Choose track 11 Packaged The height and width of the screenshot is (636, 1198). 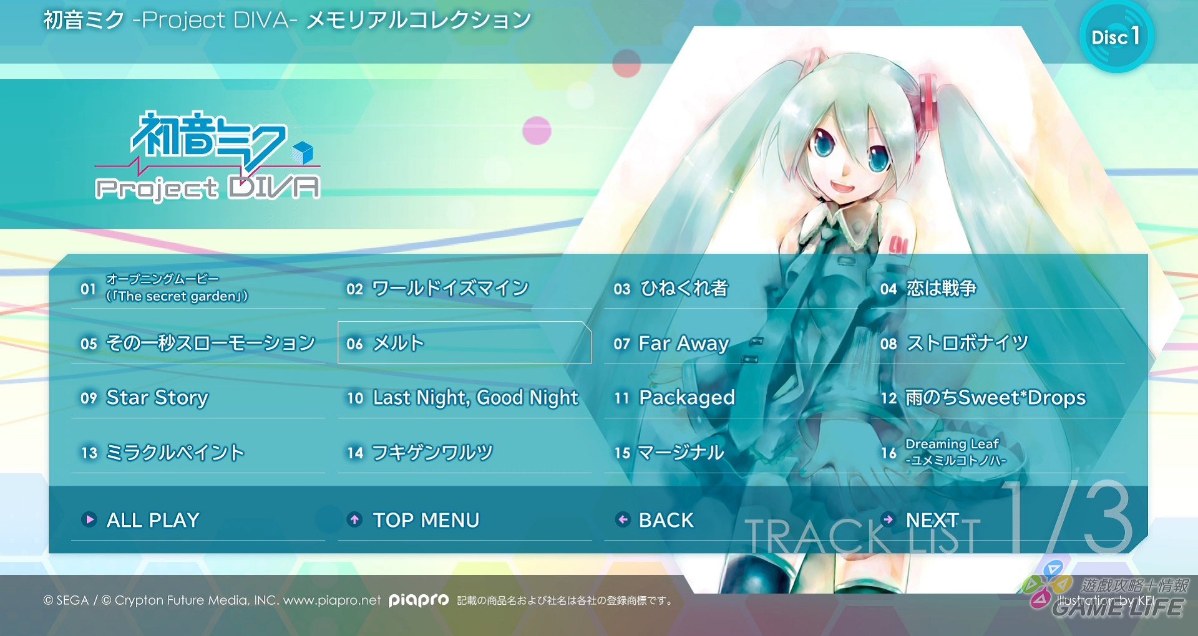tap(731, 398)
